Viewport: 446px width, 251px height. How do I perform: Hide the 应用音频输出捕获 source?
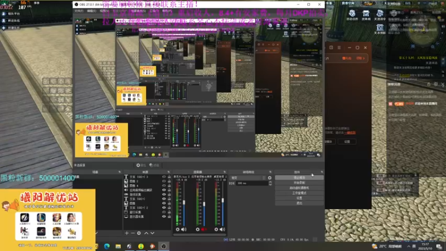click(x=164, y=190)
